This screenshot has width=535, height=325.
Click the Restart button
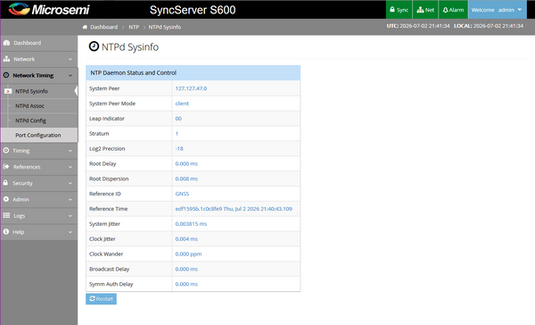tap(101, 299)
